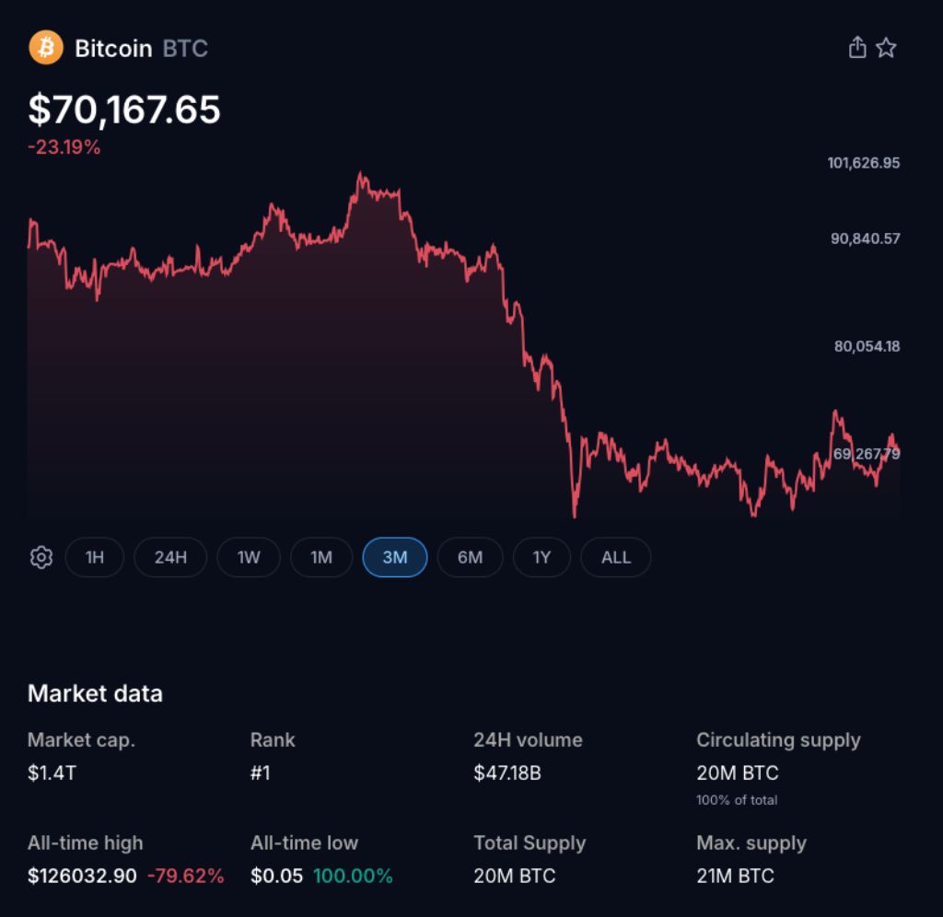Image resolution: width=943 pixels, height=917 pixels.
Task: Click the 101,626.95 axis price label
Action: click(864, 163)
